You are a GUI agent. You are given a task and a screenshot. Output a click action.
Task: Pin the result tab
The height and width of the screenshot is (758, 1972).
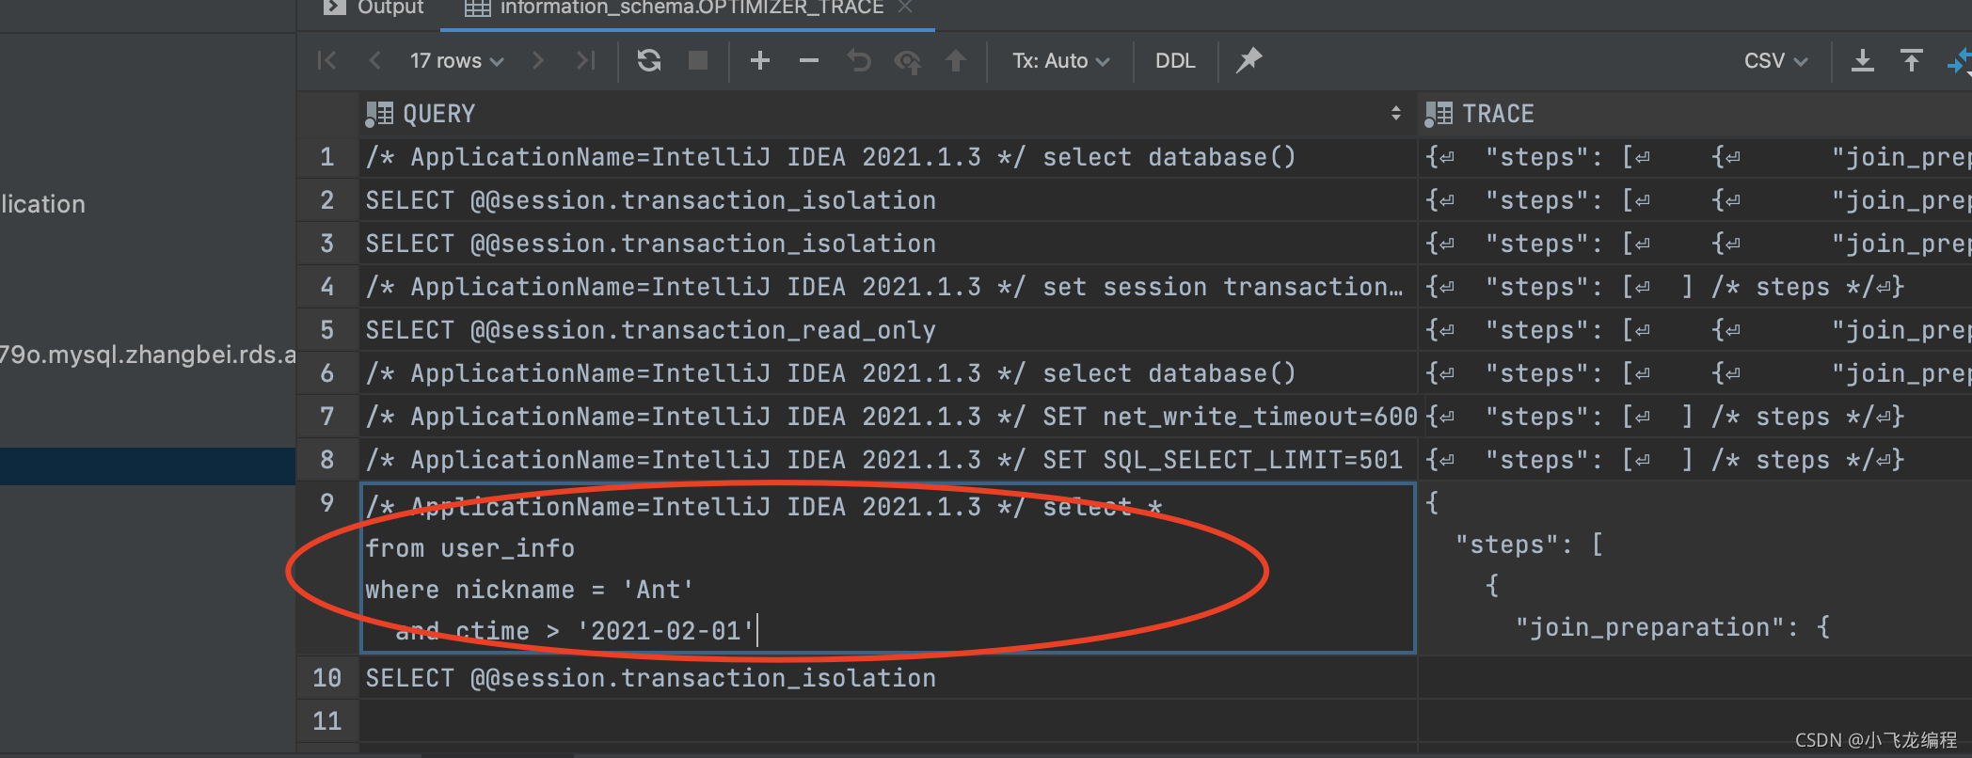click(x=1248, y=61)
